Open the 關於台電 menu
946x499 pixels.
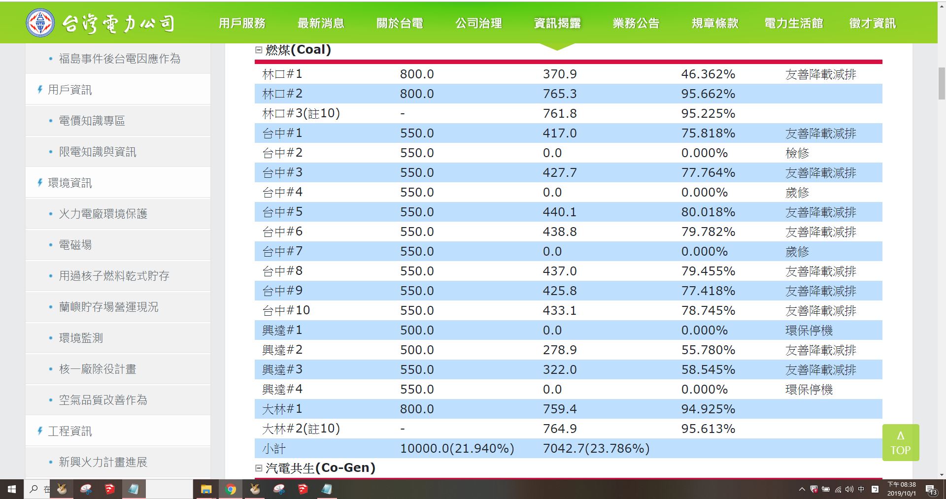click(400, 23)
